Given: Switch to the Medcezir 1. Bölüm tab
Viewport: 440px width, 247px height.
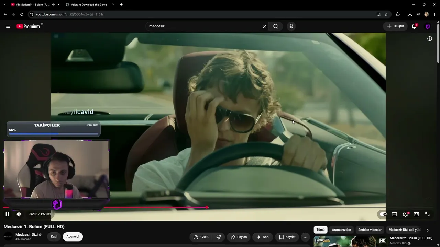Looking at the screenshot, I should (x=33, y=5).
